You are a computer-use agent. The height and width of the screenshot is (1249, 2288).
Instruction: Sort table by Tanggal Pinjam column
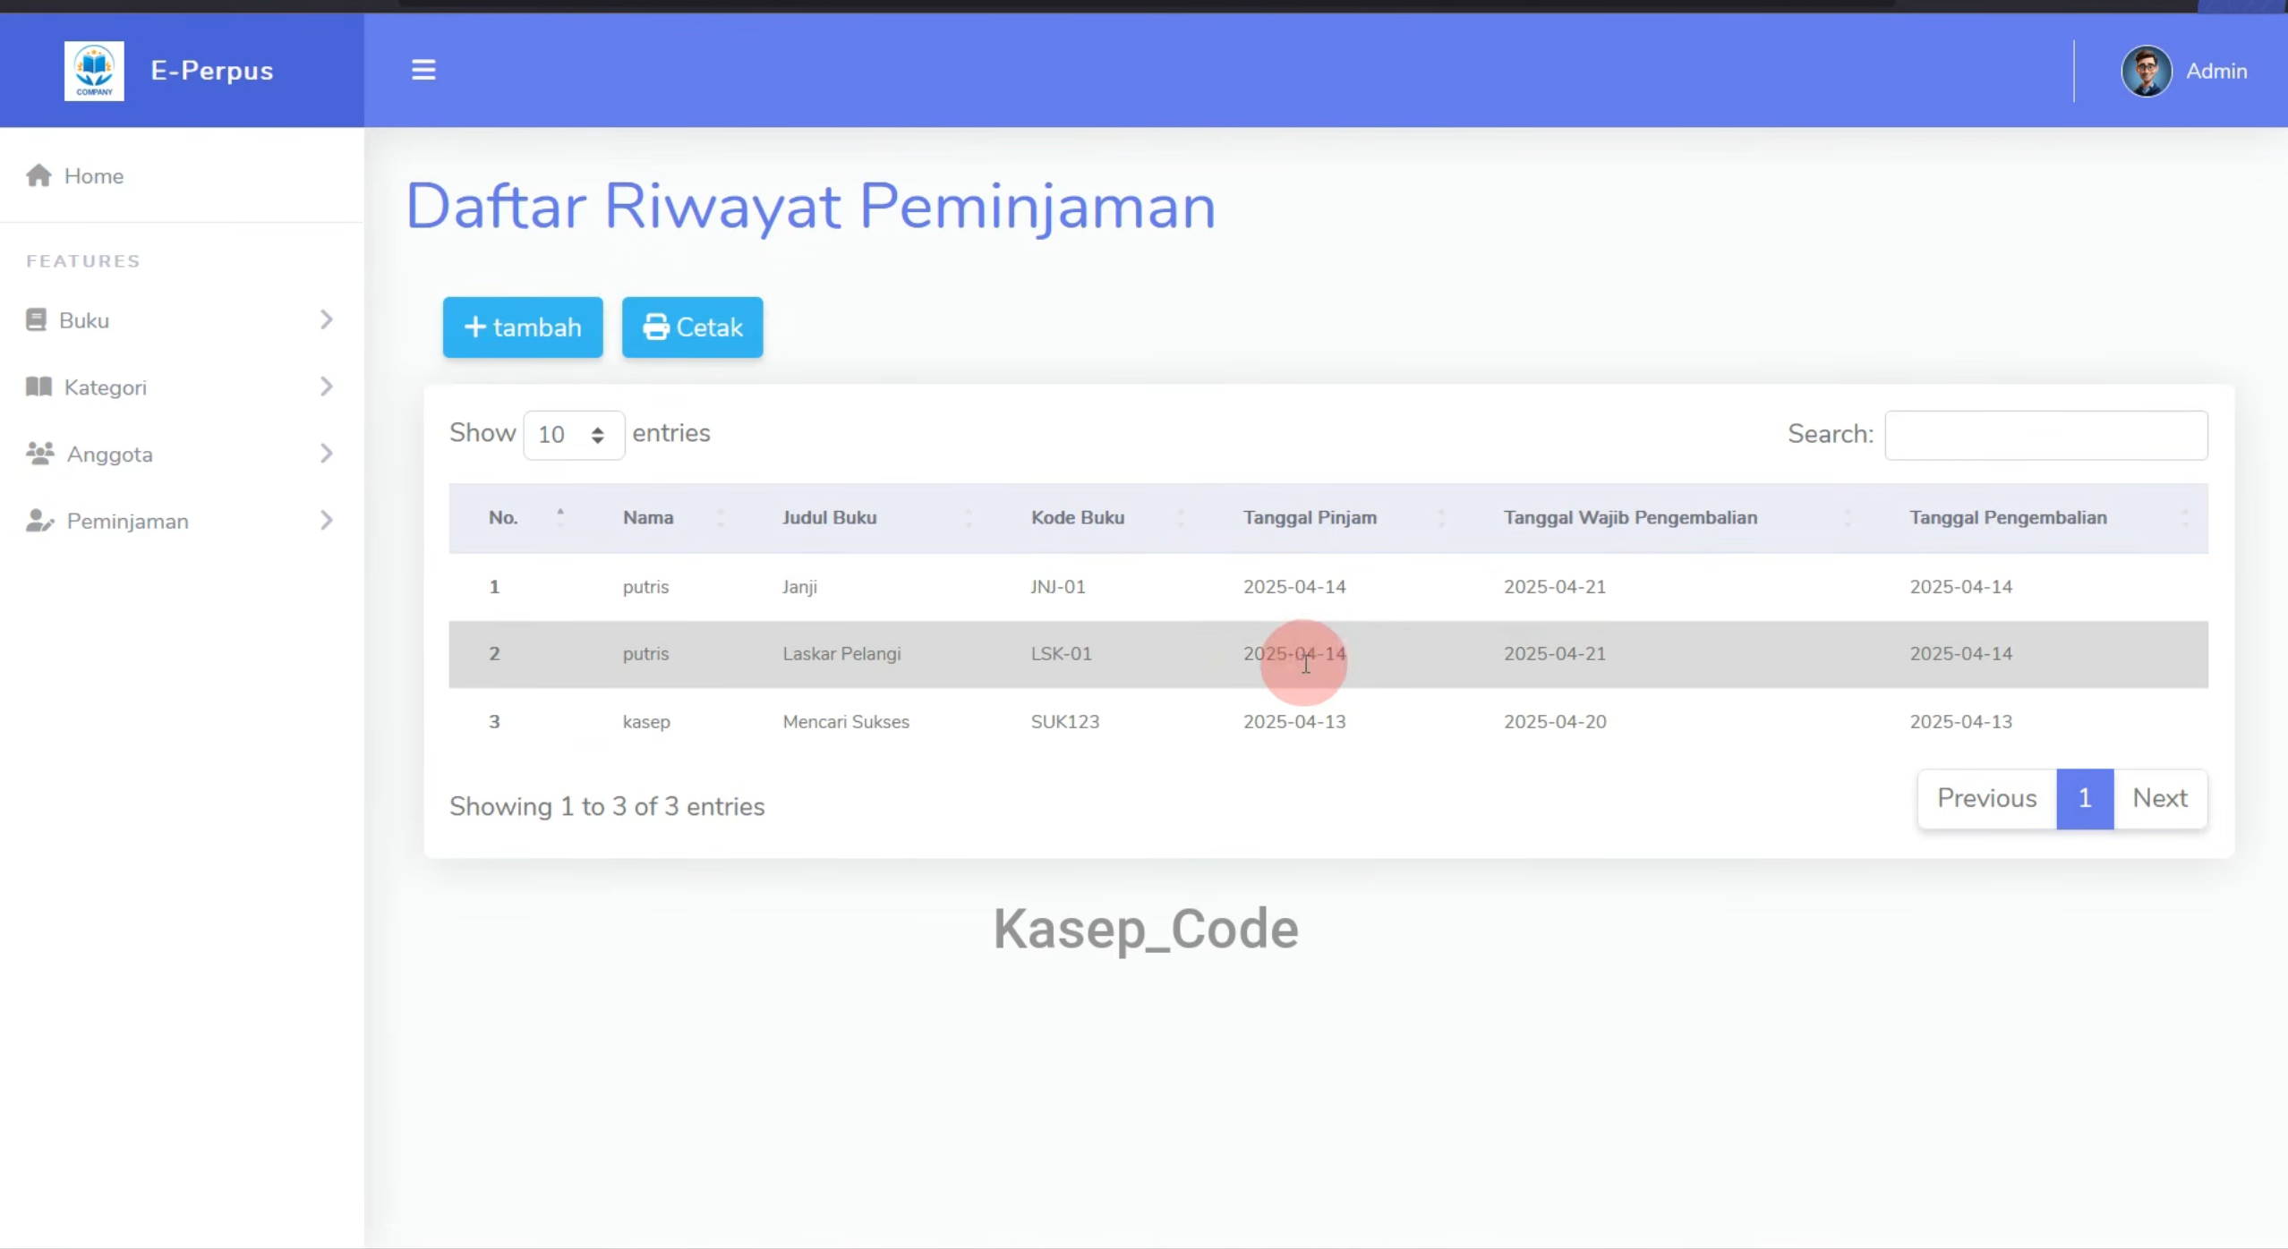point(1334,518)
